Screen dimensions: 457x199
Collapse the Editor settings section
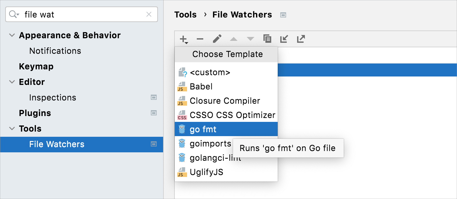(12, 82)
